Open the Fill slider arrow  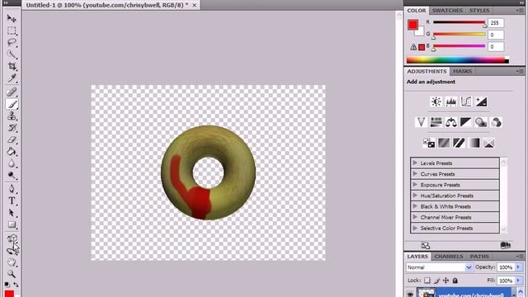tap(518, 280)
